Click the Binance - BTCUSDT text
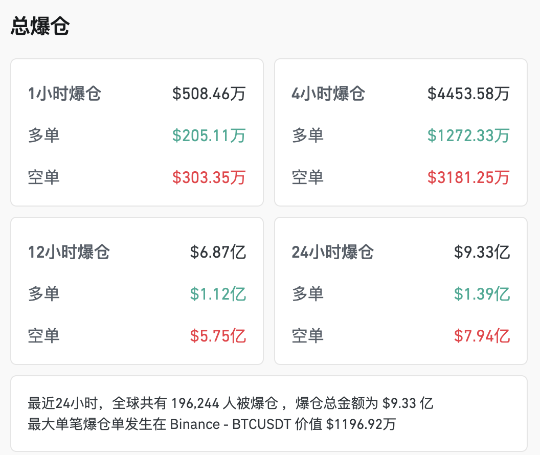 point(231,424)
